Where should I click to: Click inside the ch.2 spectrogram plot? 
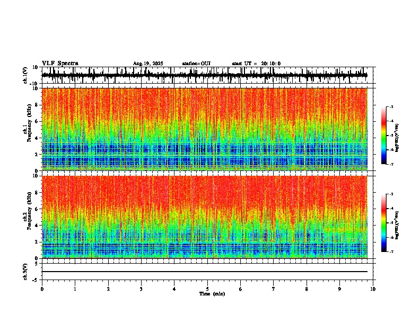click(205, 217)
